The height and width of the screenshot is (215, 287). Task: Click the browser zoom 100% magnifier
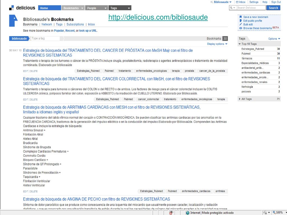pos(274,212)
